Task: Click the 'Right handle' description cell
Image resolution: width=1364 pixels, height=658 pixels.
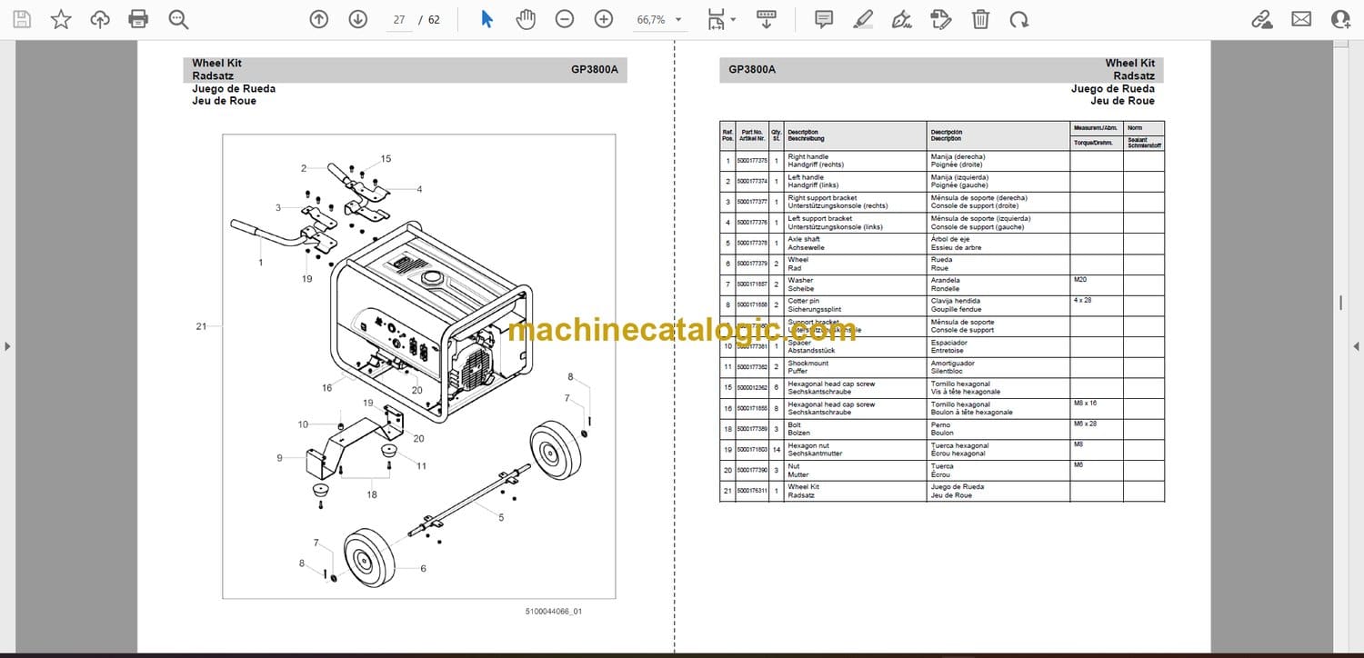Action: click(856, 161)
